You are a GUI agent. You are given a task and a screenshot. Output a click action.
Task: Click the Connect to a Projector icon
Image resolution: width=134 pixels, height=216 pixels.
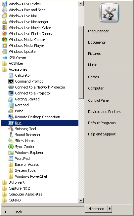click(11, 93)
